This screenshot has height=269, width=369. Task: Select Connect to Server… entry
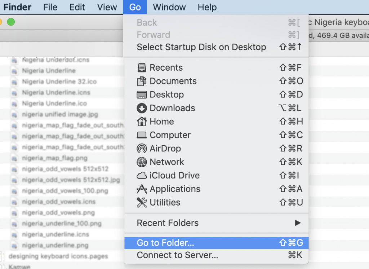[217, 255]
